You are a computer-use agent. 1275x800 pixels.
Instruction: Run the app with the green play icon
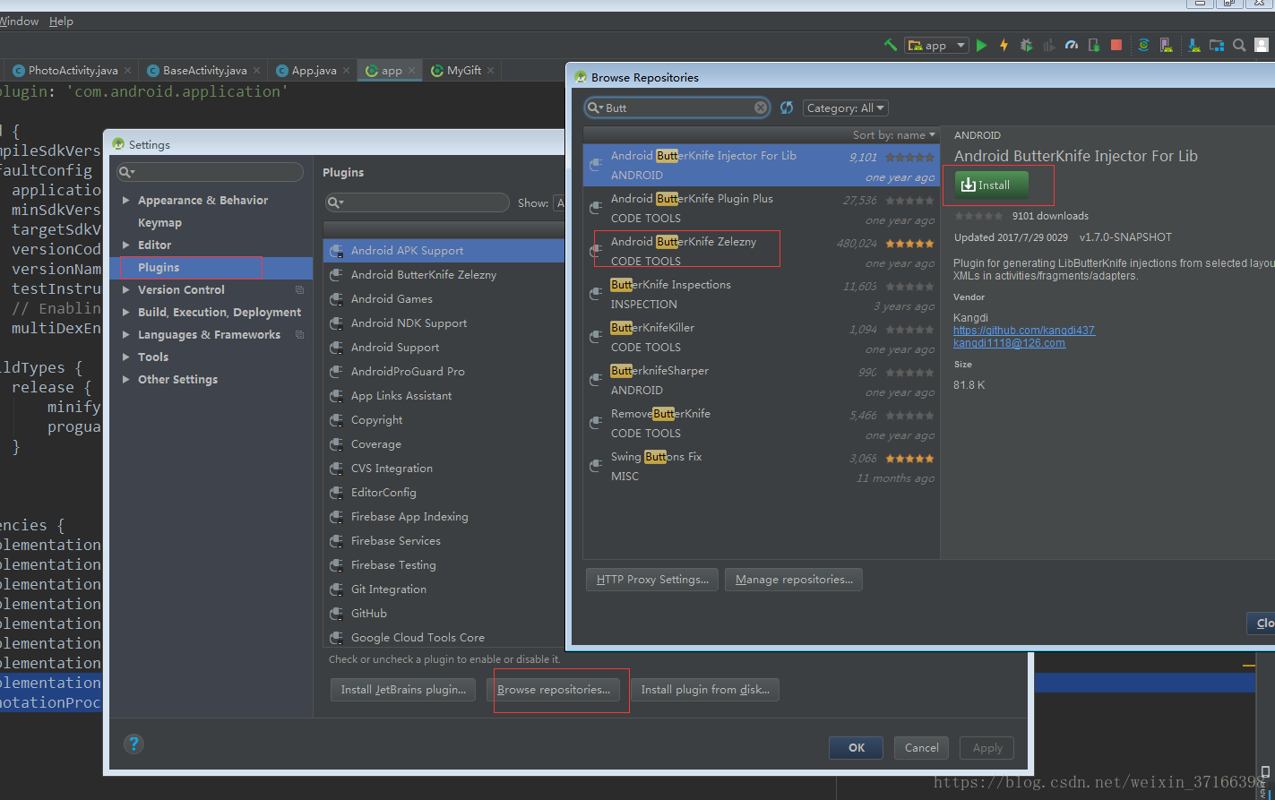(980, 44)
